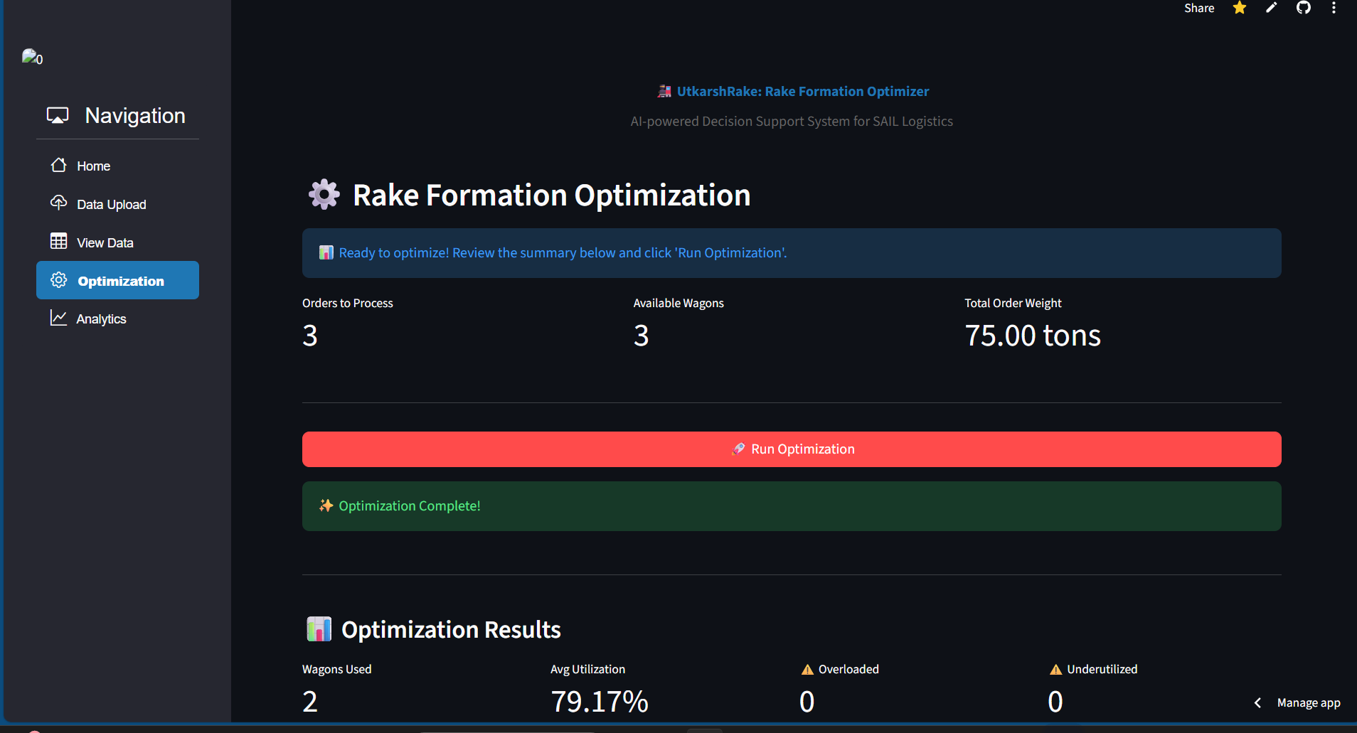This screenshot has width=1357, height=733.
Task: Click the sparkle icon in Optimization Complete banner
Action: 326,505
